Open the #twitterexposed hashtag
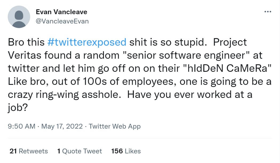 click(87, 42)
